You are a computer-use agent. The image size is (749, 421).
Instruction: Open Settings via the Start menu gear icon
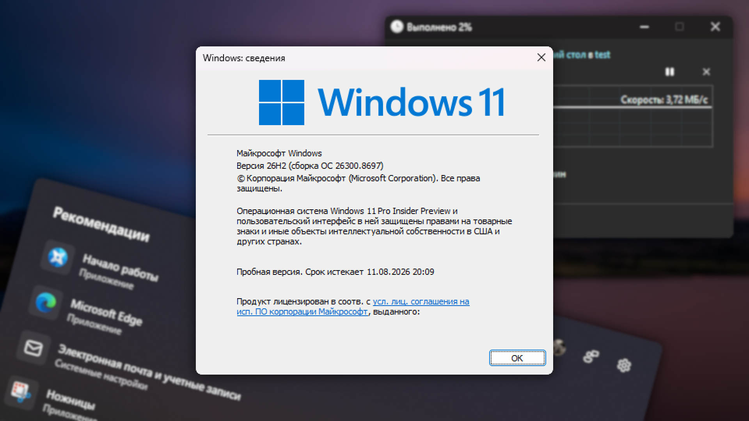coord(624,365)
